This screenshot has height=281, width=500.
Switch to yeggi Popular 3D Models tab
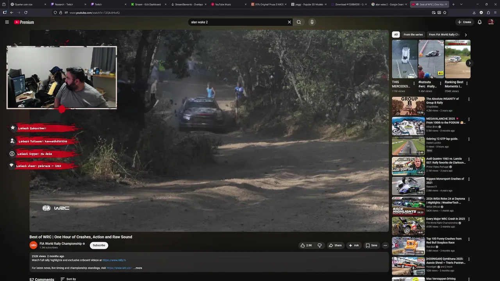pyautogui.click(x=309, y=4)
